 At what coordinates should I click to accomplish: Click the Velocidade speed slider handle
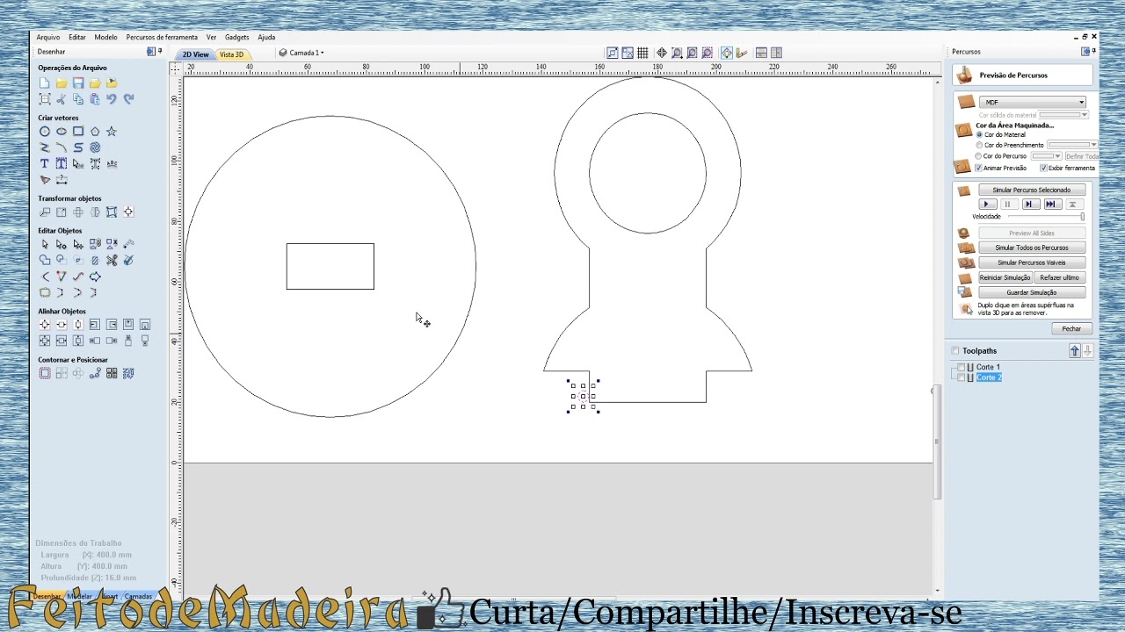click(1082, 216)
